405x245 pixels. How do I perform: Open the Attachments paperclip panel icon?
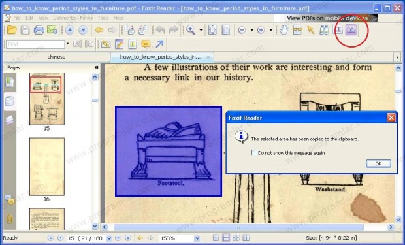(10, 219)
